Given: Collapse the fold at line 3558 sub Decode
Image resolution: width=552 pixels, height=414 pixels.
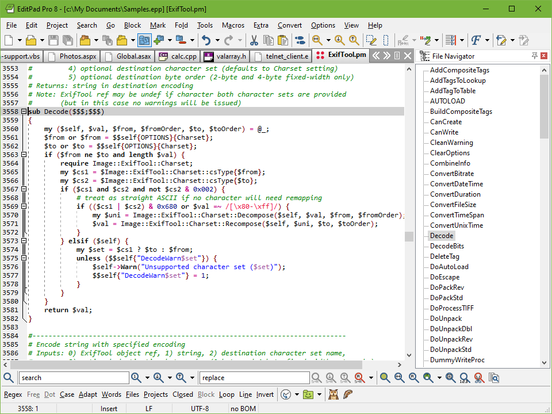Looking at the screenshot, I should pos(24,112).
